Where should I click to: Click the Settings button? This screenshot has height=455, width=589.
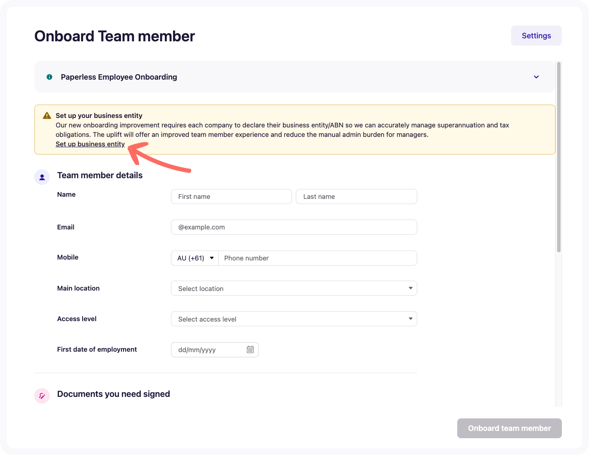536,35
